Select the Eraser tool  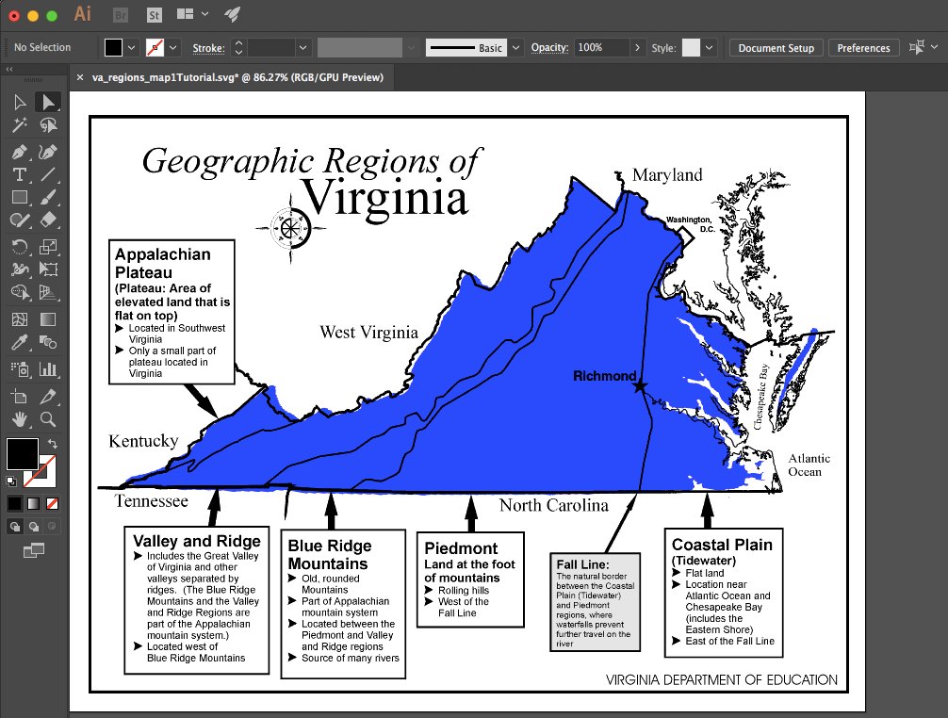coord(47,220)
